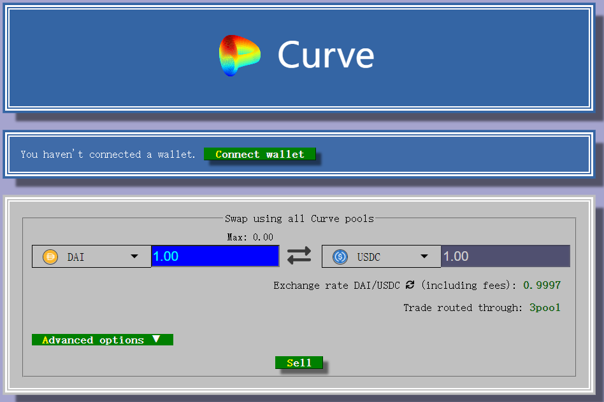Click the Connect wallet button
The height and width of the screenshot is (402, 604).
click(260, 154)
